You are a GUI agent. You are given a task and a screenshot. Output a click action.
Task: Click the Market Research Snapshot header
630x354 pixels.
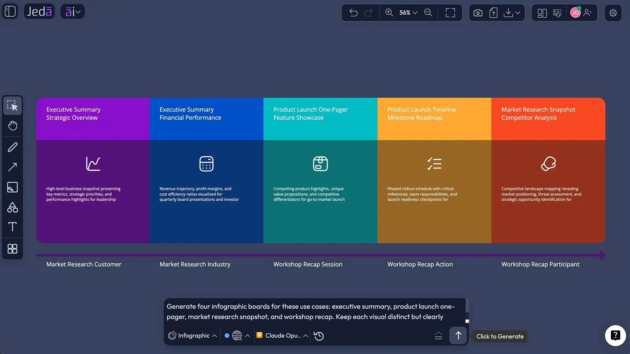pos(548,119)
